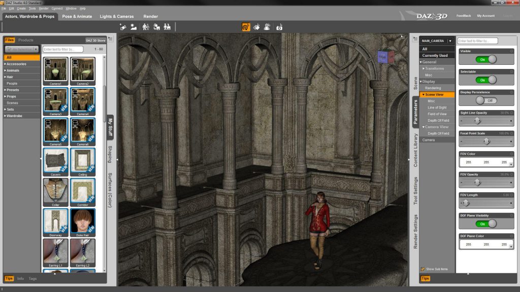
Task: Open the Create menu
Action: click(21, 8)
